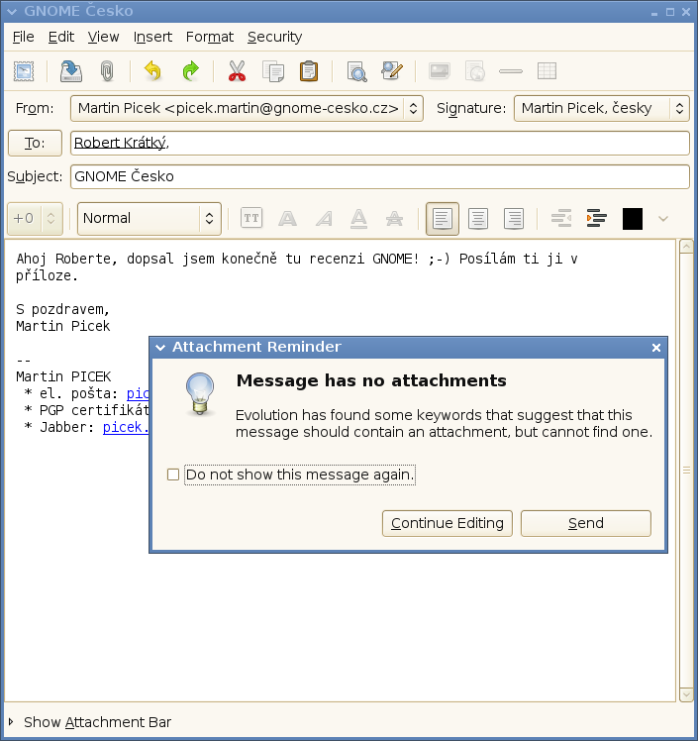
Task: Open the Edit menu
Action: (x=61, y=37)
